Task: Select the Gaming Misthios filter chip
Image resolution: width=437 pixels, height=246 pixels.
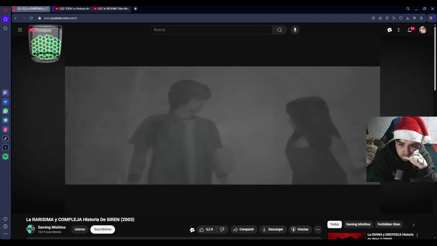Action: 358,224
